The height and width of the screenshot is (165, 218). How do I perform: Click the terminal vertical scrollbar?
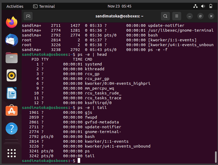click(216, 157)
